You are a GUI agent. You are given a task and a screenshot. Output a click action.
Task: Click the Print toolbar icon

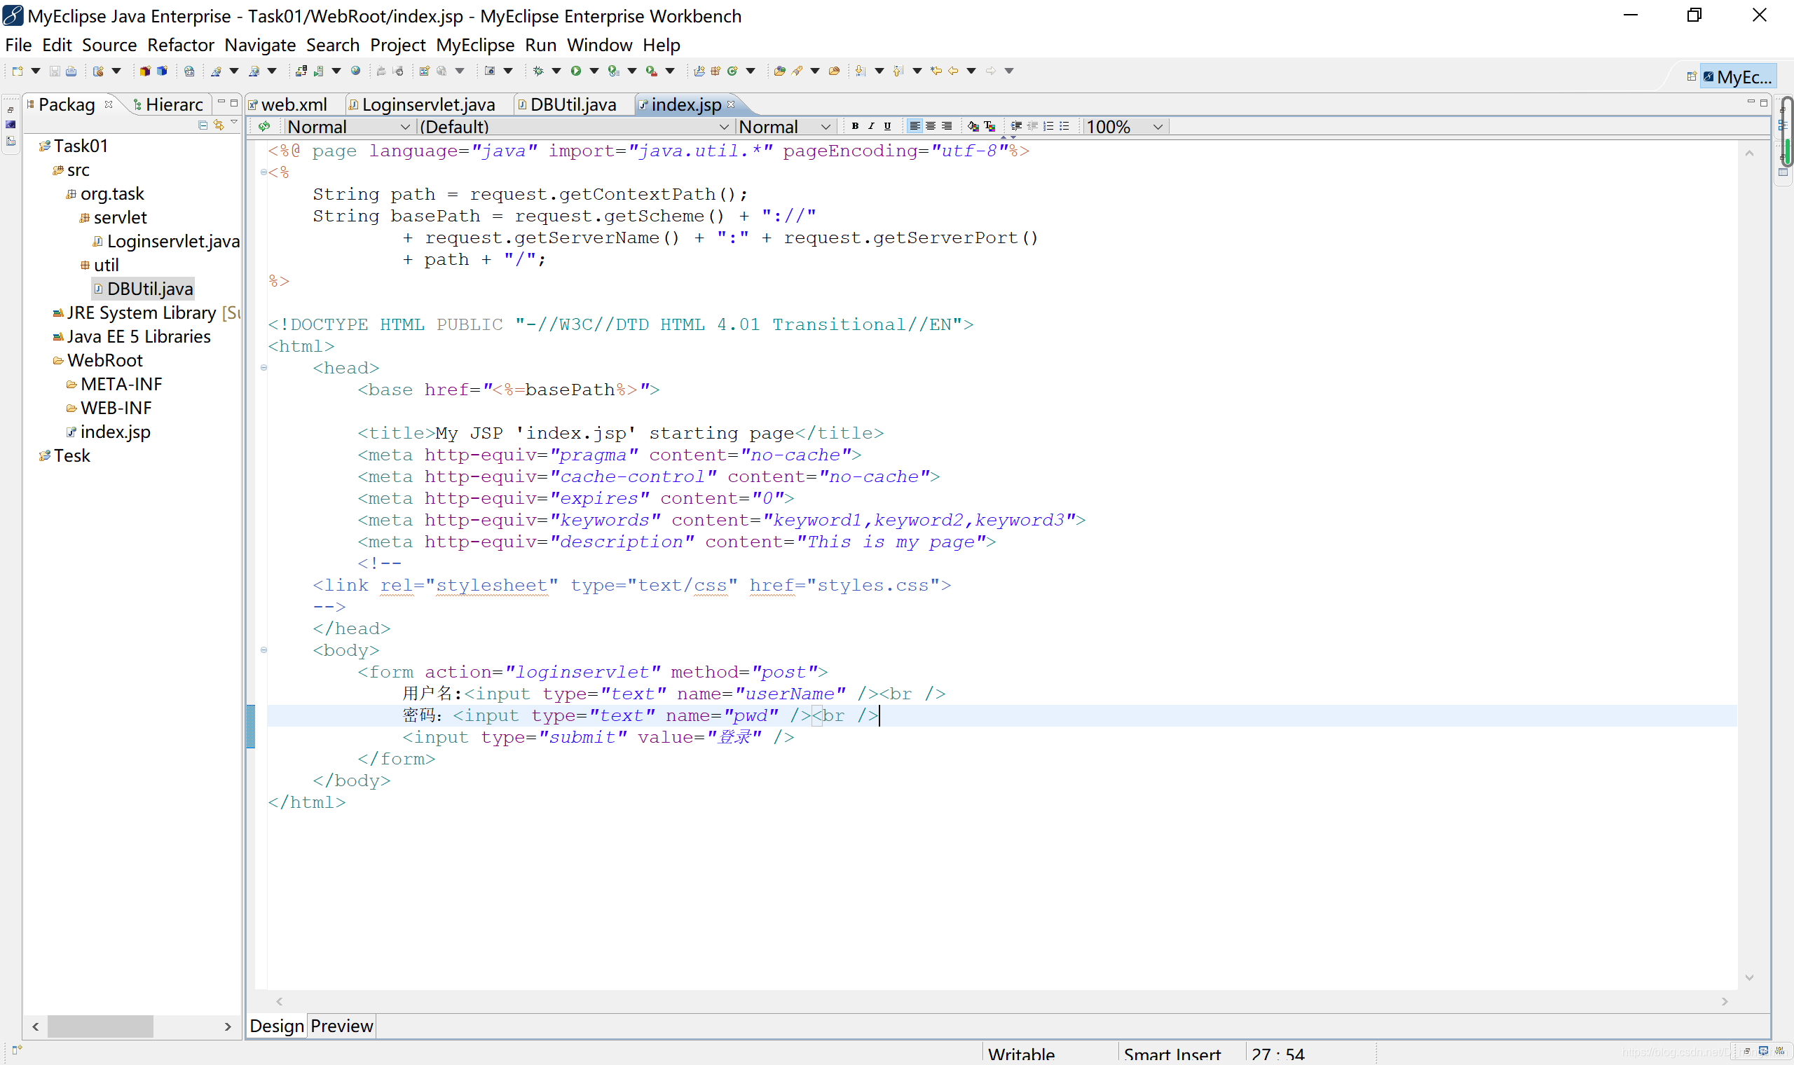click(71, 71)
